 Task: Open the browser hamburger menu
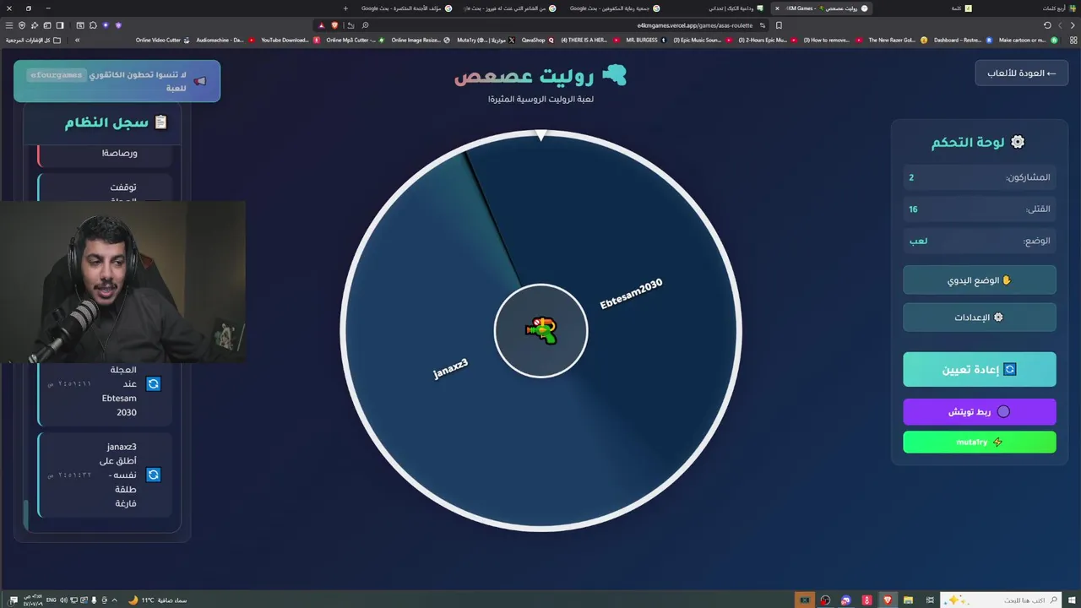(x=9, y=25)
